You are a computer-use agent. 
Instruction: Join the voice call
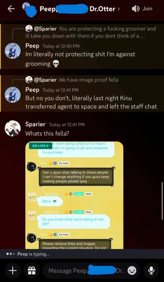142,9
